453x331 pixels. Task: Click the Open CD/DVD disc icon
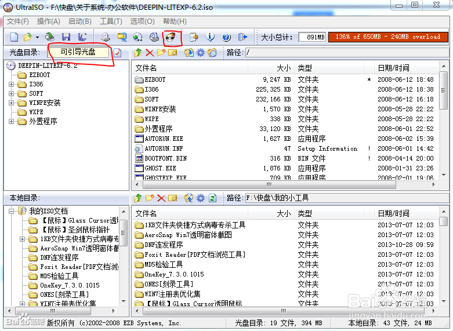(50, 37)
